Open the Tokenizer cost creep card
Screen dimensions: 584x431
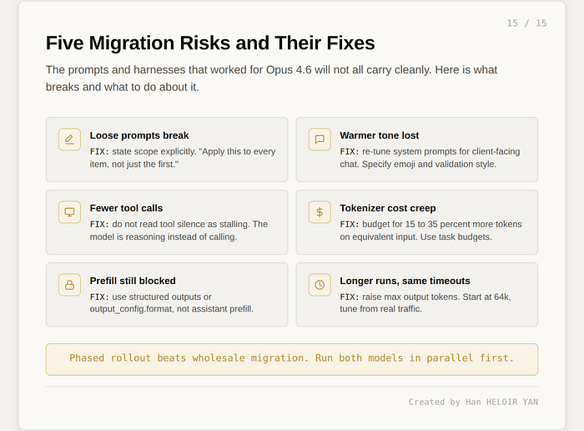pyautogui.click(x=417, y=222)
